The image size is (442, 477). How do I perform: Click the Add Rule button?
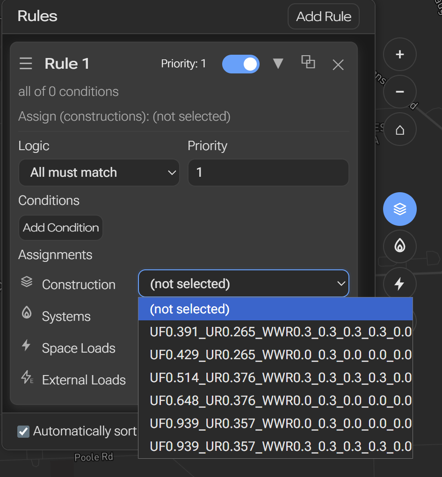323,17
